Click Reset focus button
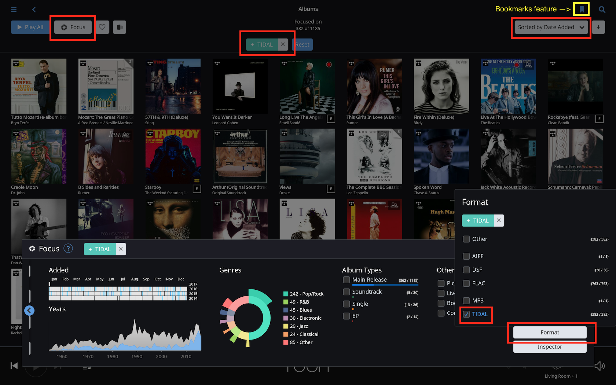 [302, 45]
